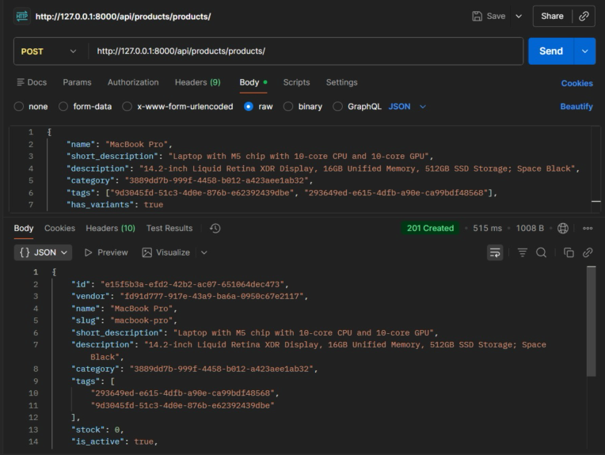Open the Docs icon tab
Viewport: 605px width, 455px height.
click(32, 82)
